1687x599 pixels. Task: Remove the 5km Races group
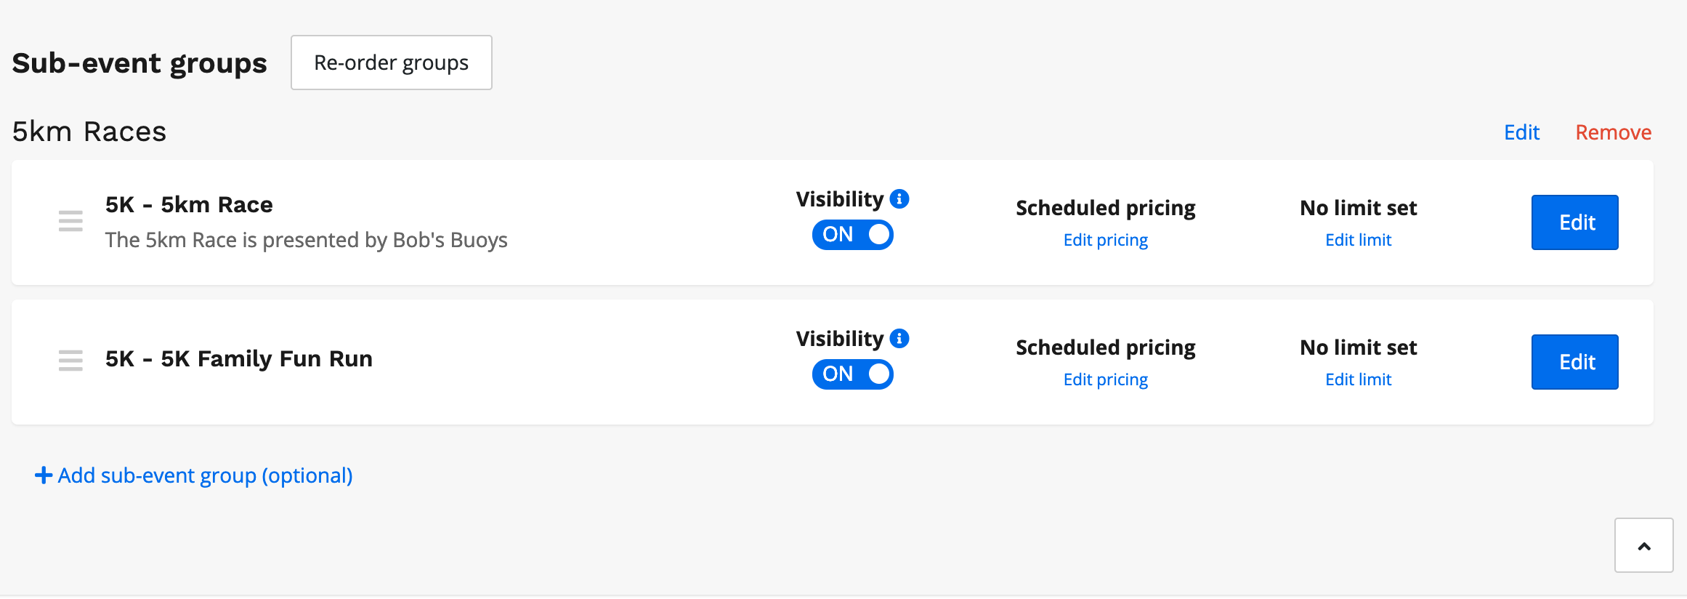coord(1613,132)
